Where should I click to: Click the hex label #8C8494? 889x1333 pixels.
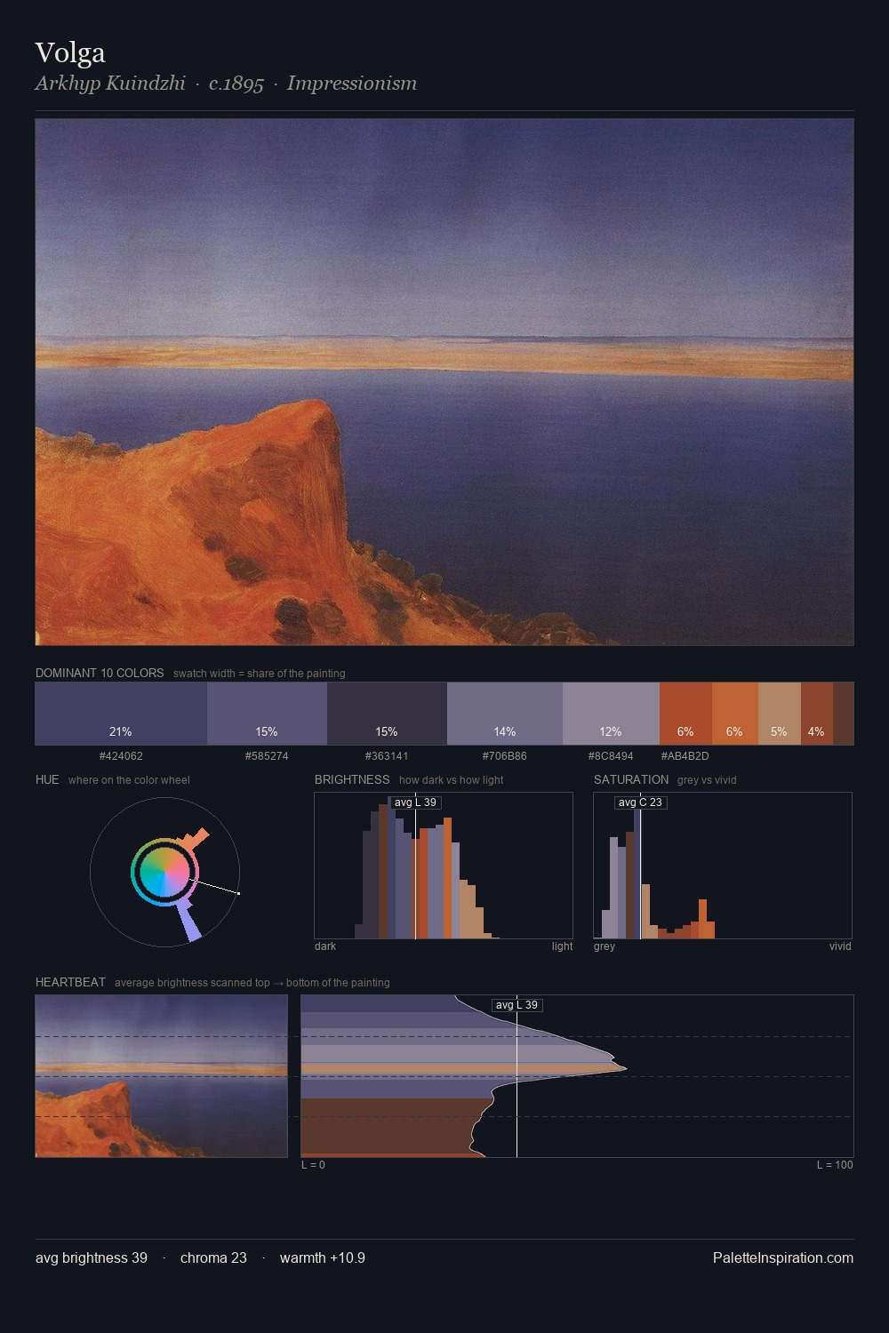(611, 756)
